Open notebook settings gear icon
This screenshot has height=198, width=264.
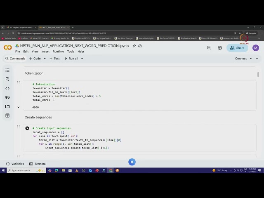[x=220, y=48]
